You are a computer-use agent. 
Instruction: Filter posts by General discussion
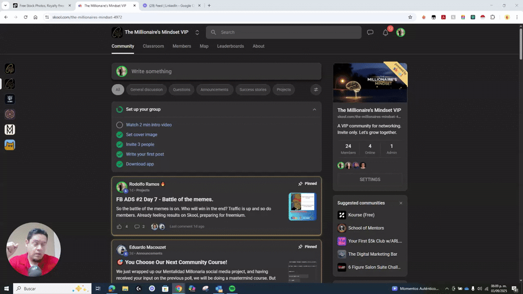click(x=147, y=89)
